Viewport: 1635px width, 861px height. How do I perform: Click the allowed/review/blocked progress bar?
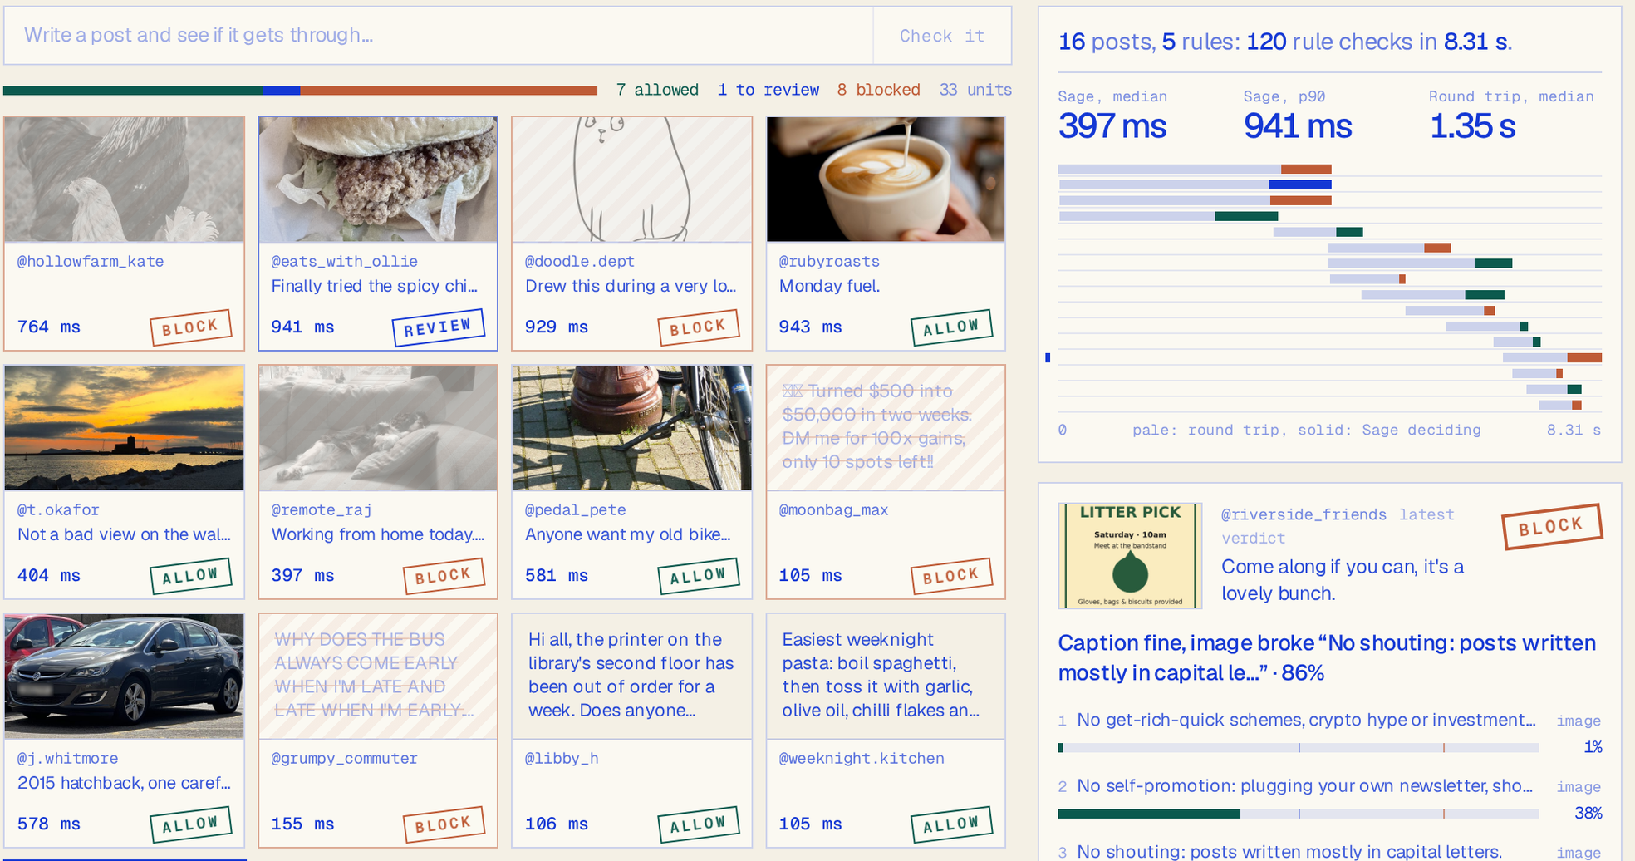300,90
